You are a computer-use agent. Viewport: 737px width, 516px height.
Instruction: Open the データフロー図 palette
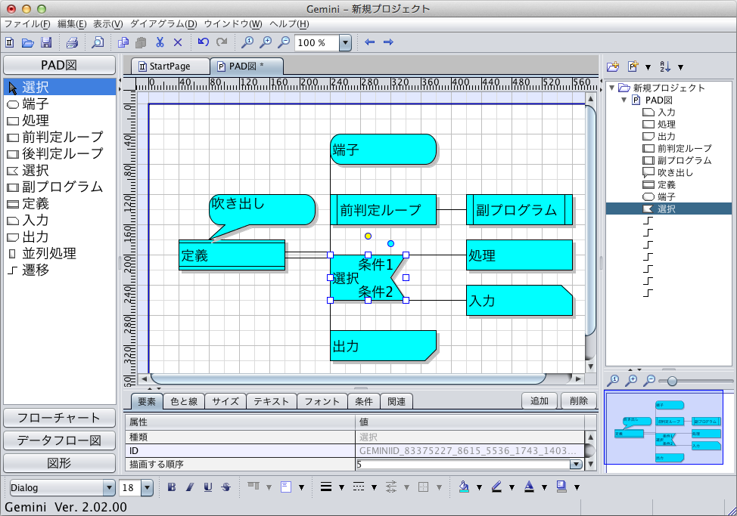59,440
